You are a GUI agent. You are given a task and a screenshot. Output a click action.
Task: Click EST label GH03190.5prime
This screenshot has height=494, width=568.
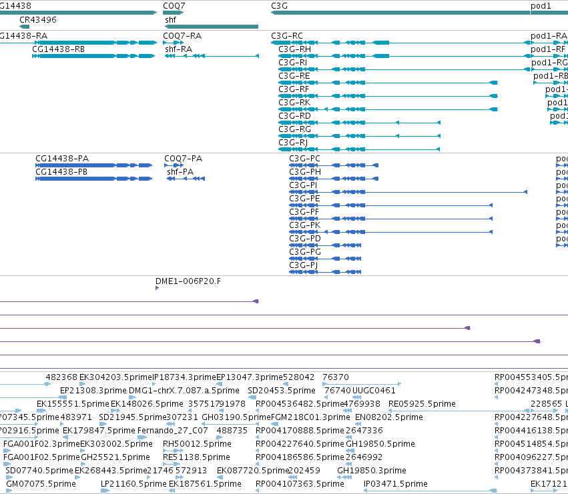tap(236, 417)
